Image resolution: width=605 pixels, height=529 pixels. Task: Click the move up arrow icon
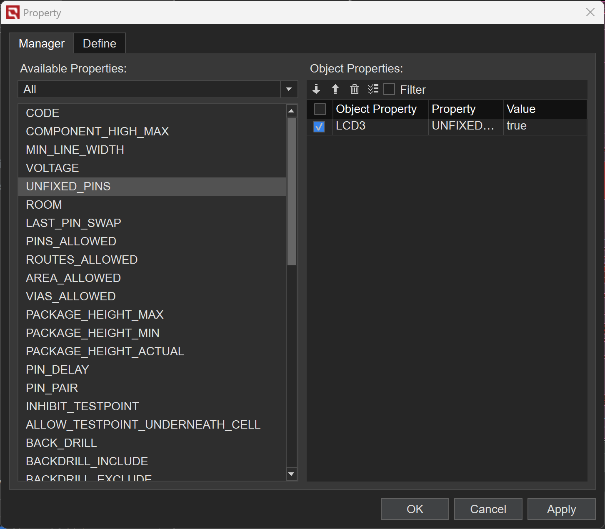[x=335, y=89]
